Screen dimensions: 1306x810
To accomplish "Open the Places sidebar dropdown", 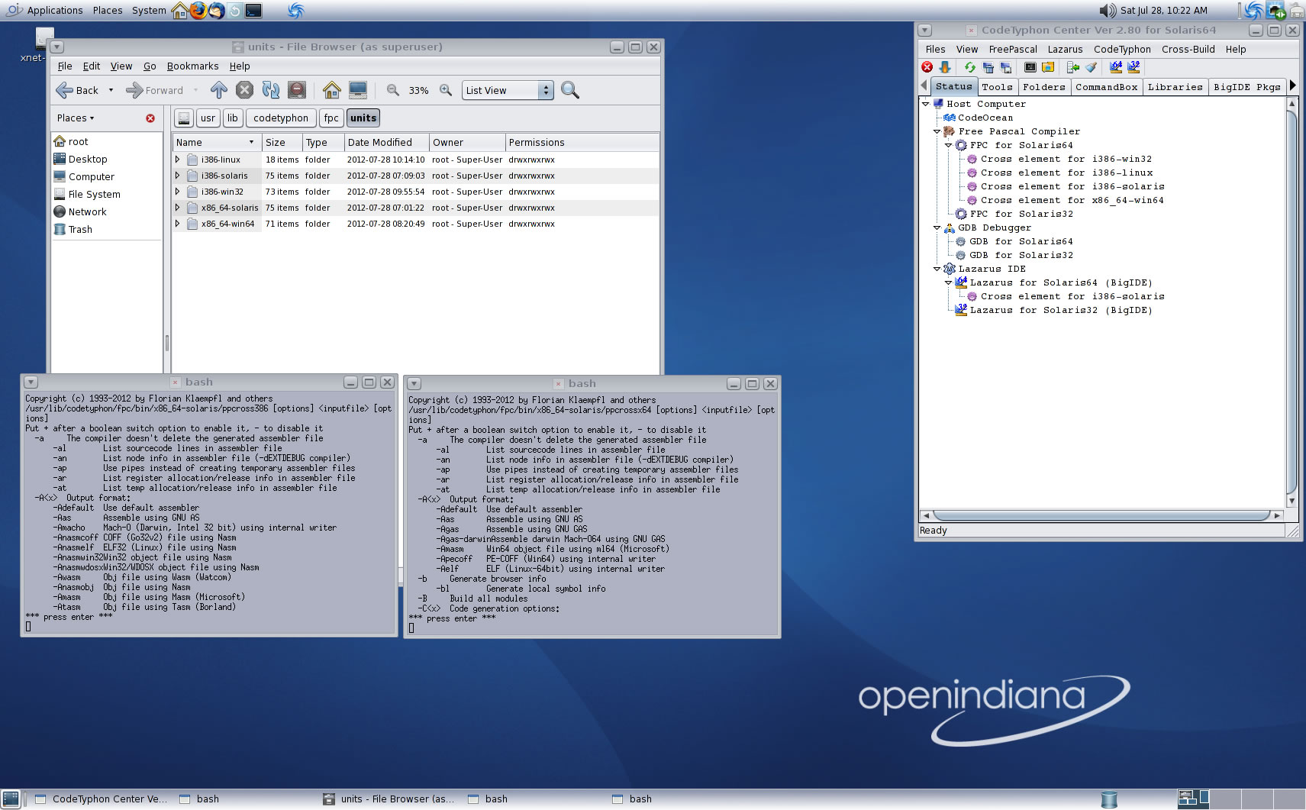I will point(76,118).
